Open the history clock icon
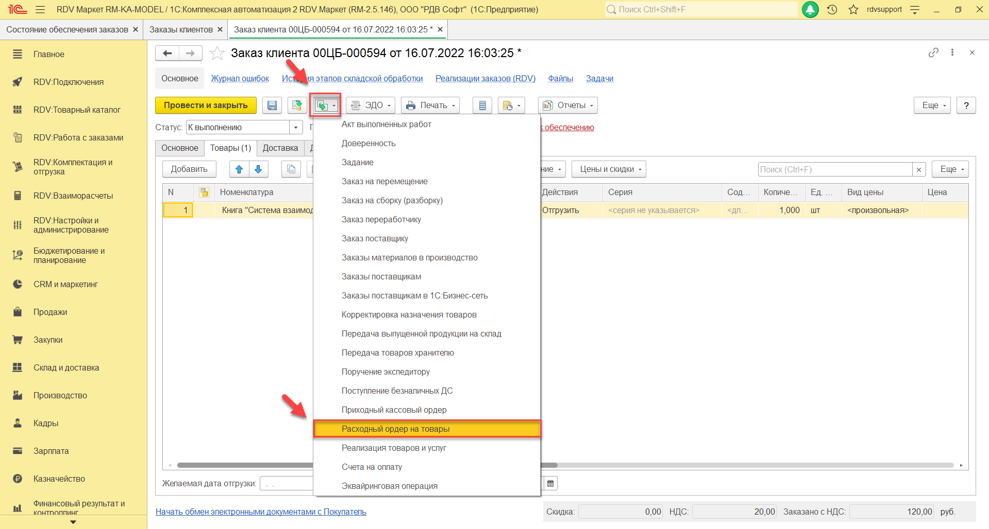Image resolution: width=989 pixels, height=529 pixels. coord(832,9)
